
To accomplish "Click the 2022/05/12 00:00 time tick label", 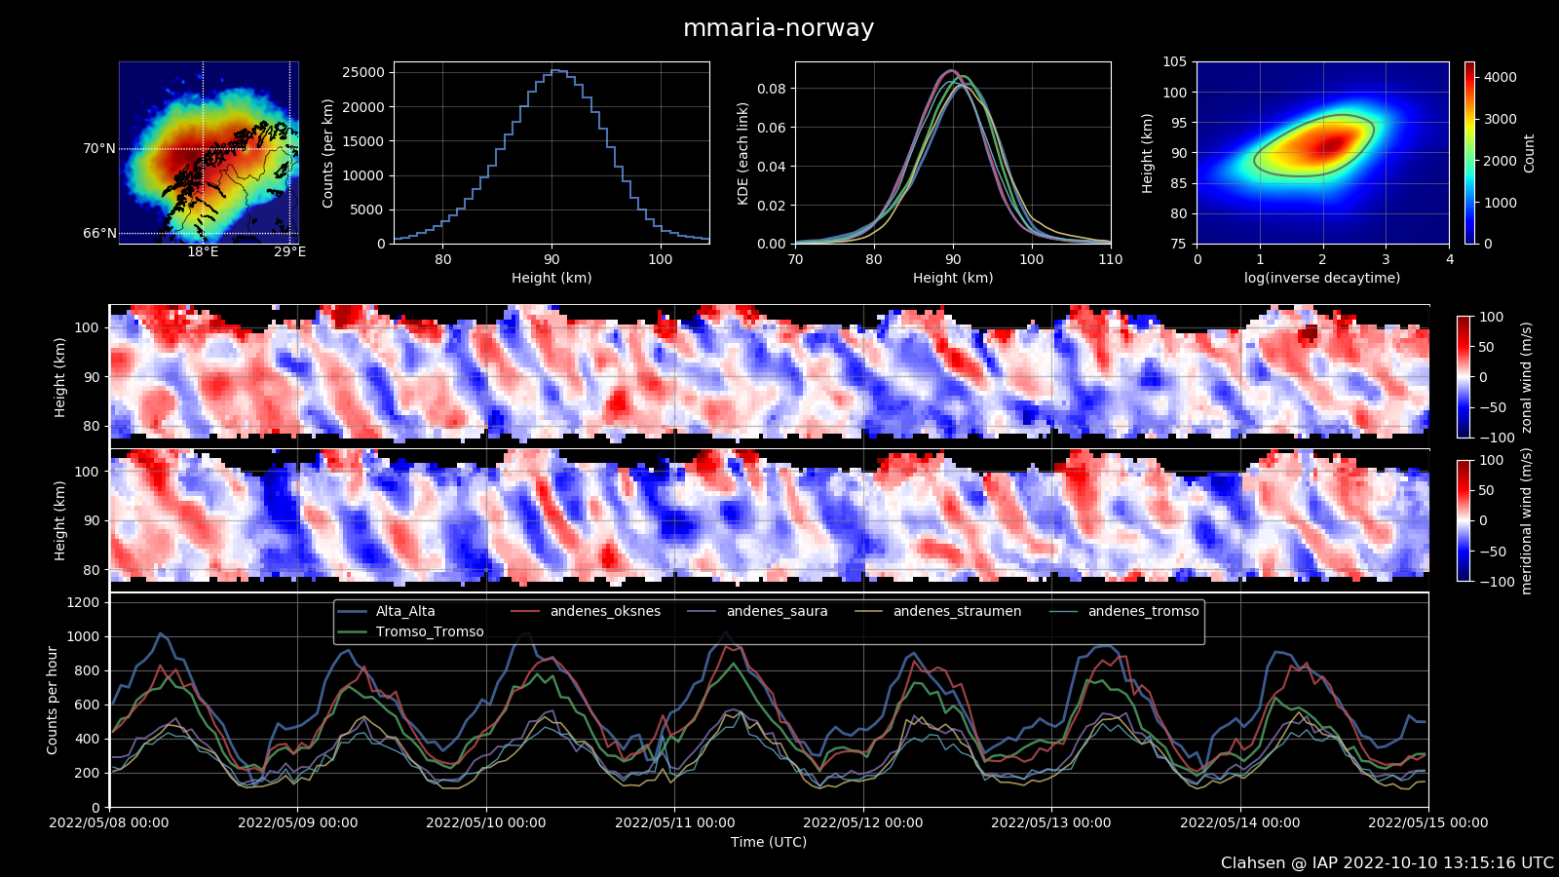I will 863,822.
